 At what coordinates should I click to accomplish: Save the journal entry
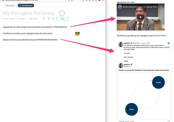point(62,19)
